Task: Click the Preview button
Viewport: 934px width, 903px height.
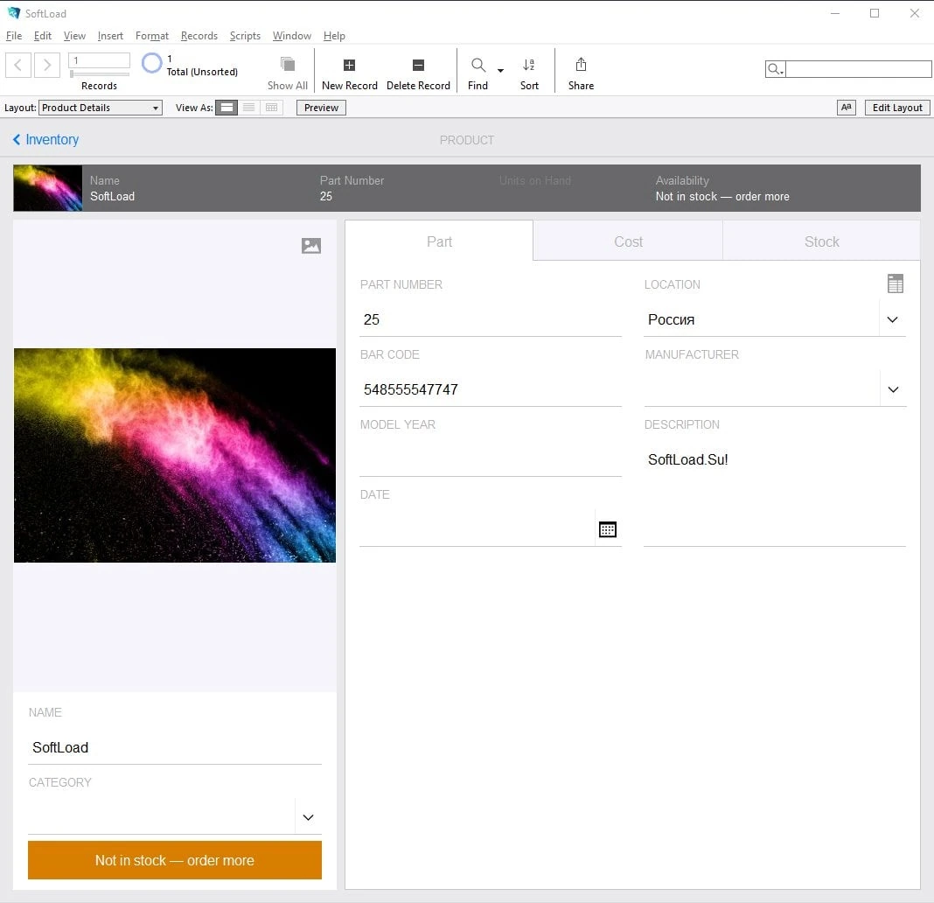Action: pos(321,108)
